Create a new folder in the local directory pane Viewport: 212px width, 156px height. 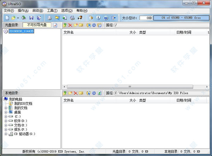click(x=70, y=93)
